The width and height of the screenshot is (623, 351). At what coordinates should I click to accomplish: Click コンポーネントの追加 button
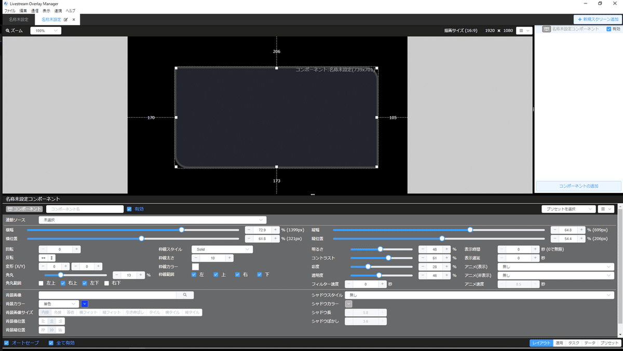point(578,186)
